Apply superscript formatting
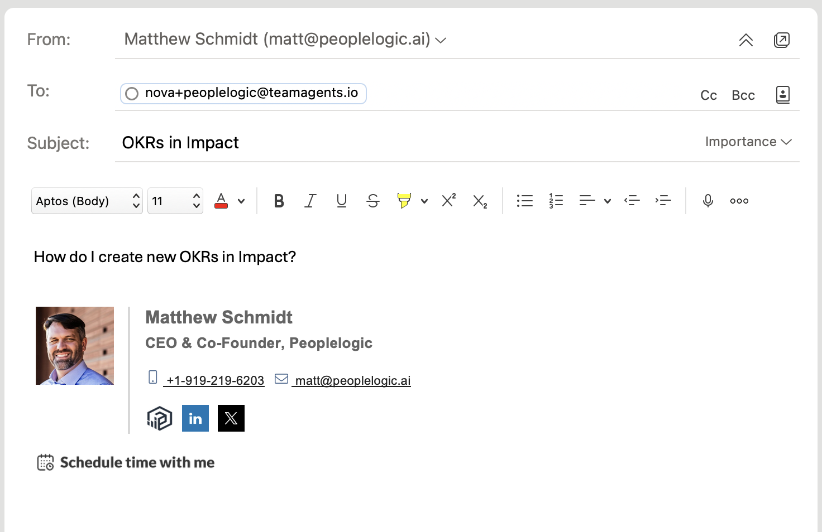822x532 pixels. [x=448, y=200]
